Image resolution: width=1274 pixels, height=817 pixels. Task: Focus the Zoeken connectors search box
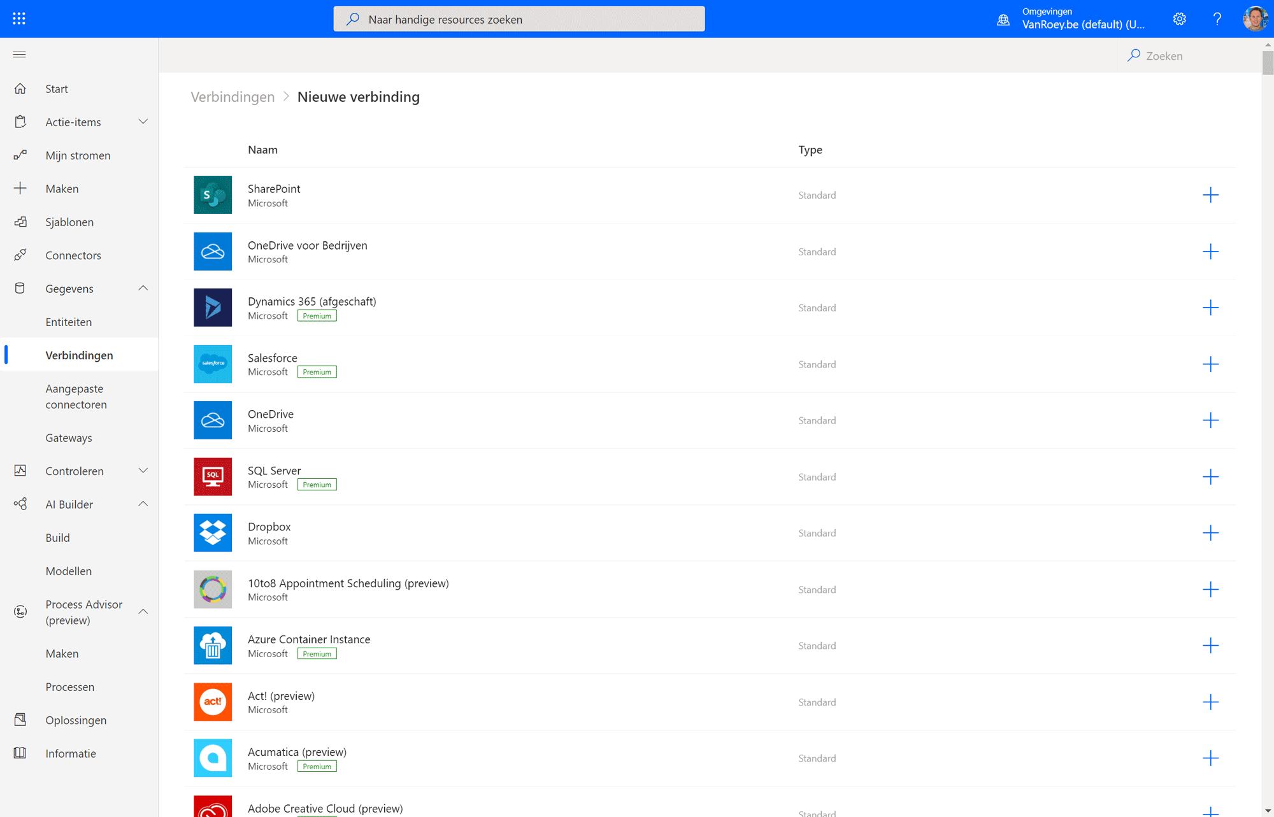1189,56
